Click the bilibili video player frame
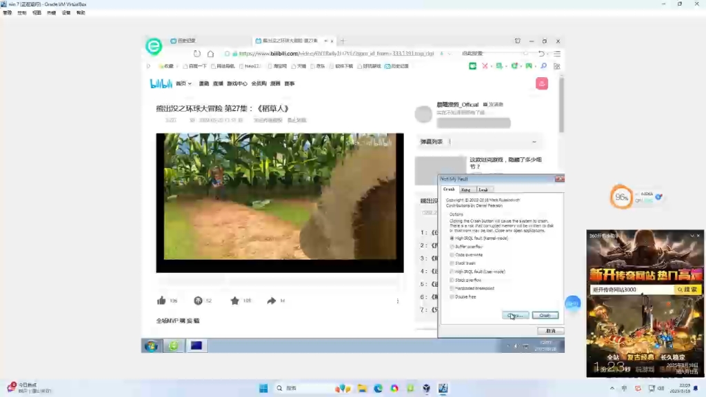This screenshot has width=706, height=397. 280,203
